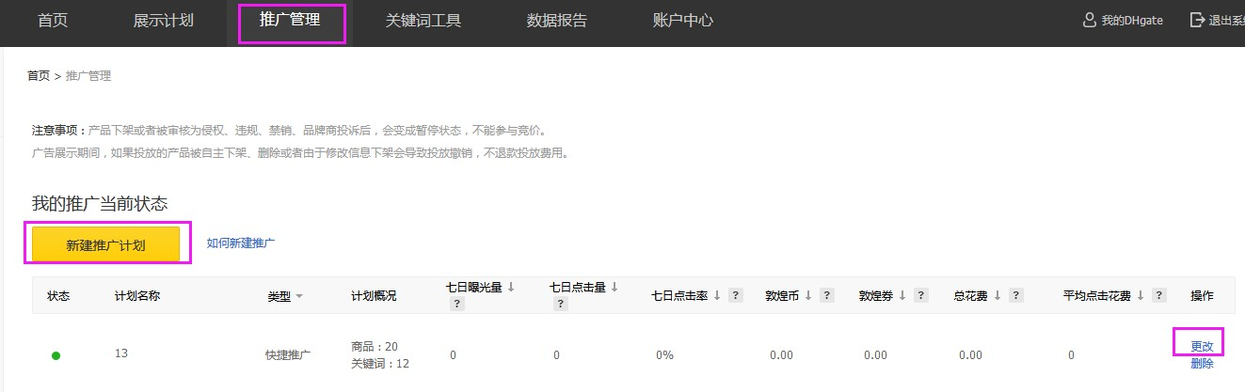Viewport: 1245px width, 392px height.
Task: Switch to 展示计划 tab
Action: click(164, 20)
